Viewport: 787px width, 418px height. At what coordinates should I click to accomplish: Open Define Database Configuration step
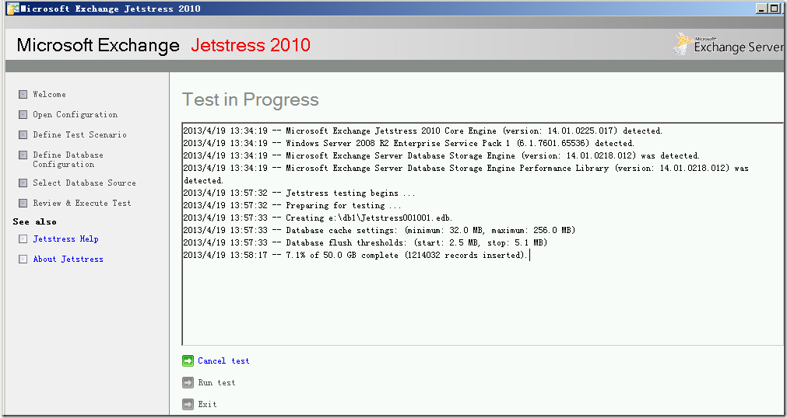[x=68, y=160]
